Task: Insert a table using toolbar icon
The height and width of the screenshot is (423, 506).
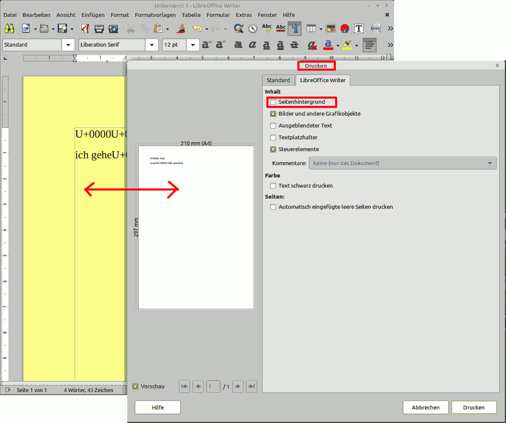Action: [x=311, y=29]
